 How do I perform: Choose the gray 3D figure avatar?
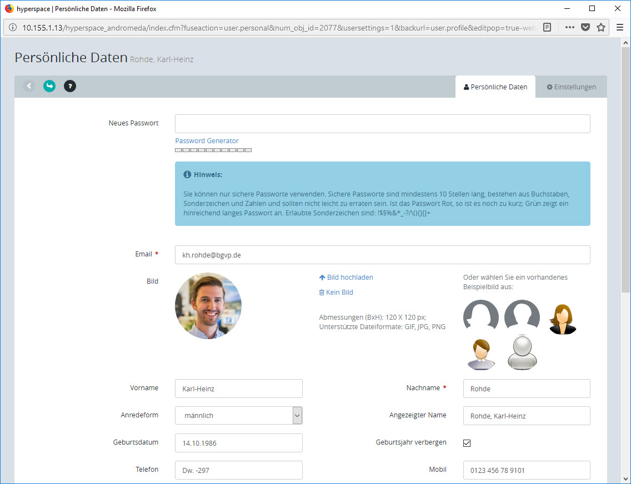pos(522,354)
